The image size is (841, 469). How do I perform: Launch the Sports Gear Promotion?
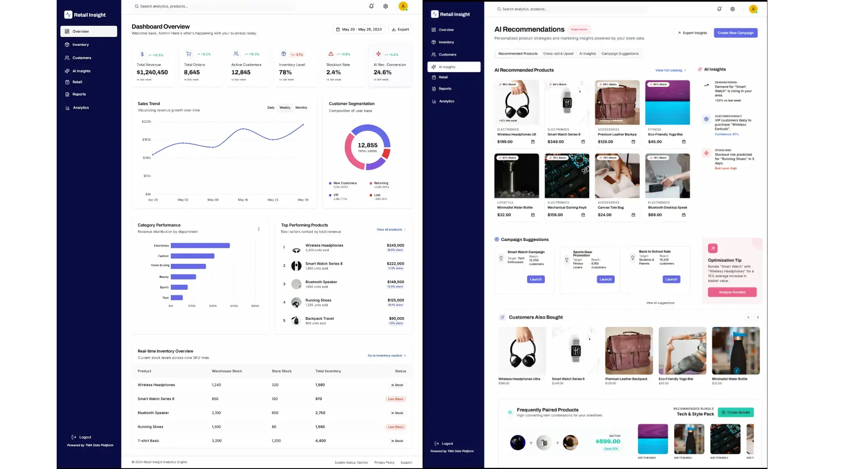(605, 279)
